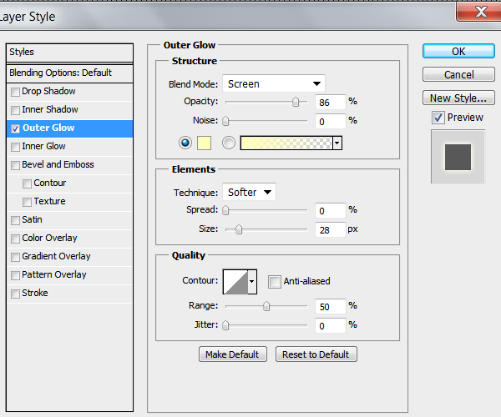Click the Reset to Default button
501x417 pixels.
(x=316, y=354)
